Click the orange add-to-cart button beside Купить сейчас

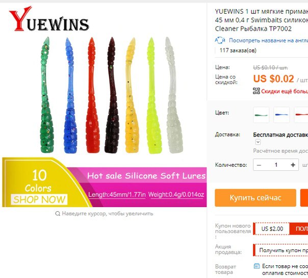click(x=304, y=197)
